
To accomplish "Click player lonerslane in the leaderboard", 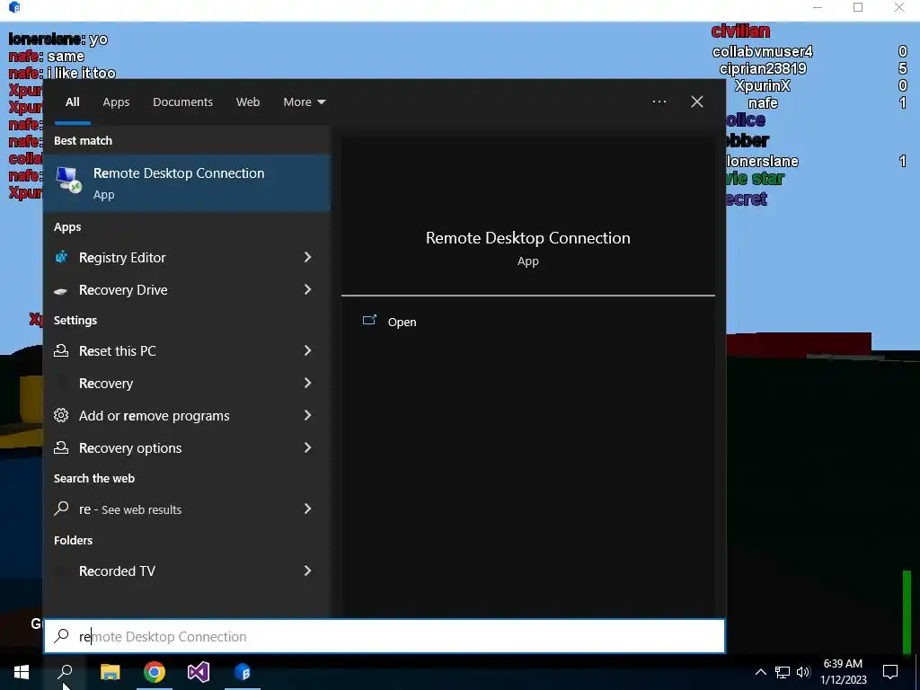I will (762, 161).
